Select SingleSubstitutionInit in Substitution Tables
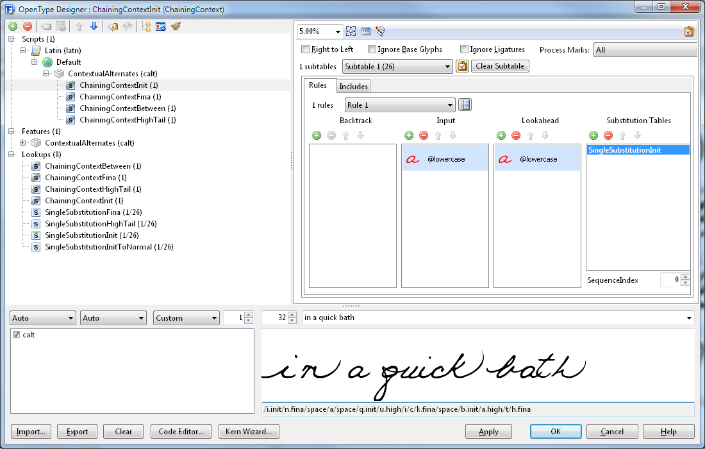This screenshot has height=449, width=705. click(x=638, y=150)
